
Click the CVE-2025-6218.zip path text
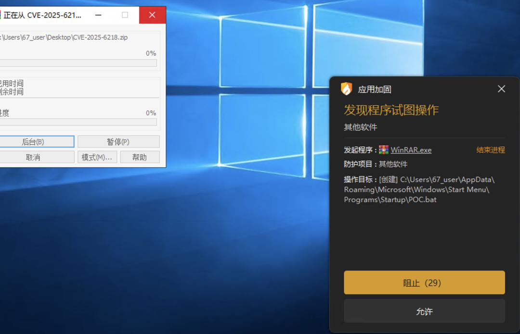[x=65, y=37]
